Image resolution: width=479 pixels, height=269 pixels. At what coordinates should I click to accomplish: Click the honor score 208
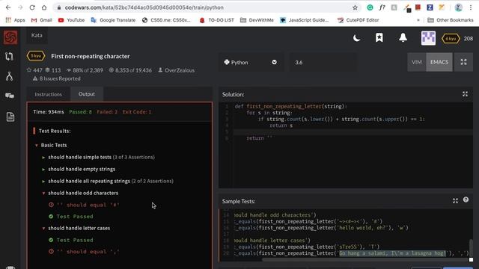[469, 39]
